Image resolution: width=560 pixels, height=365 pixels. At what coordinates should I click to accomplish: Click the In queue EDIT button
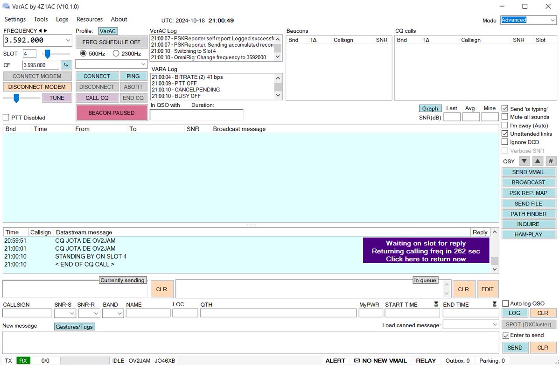(x=488, y=289)
